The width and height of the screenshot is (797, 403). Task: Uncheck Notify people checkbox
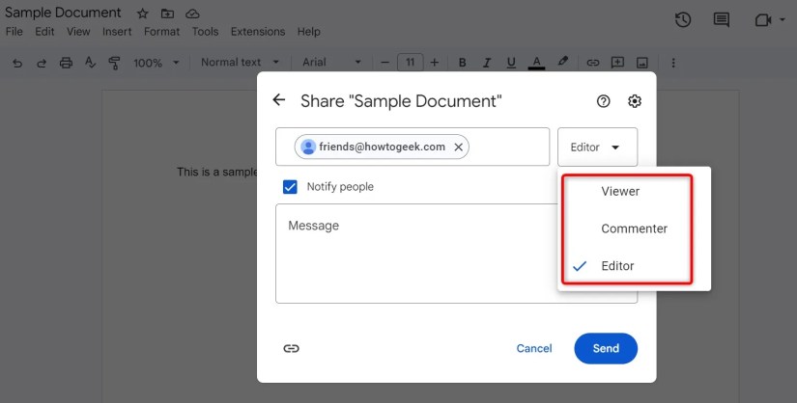(x=290, y=187)
